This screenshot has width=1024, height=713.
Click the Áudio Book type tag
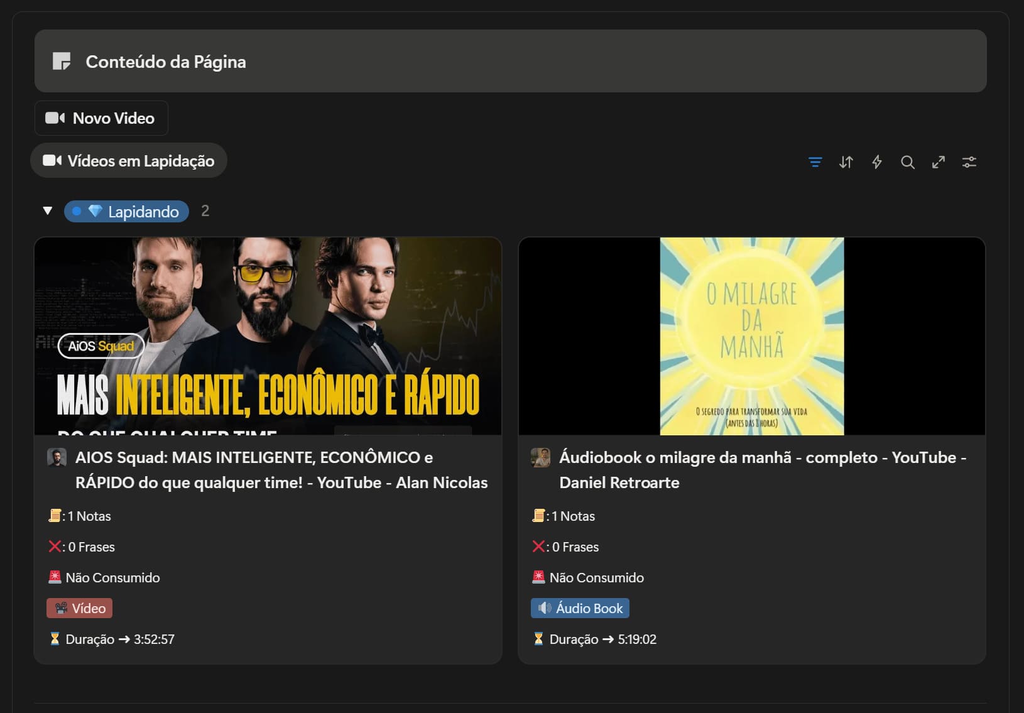580,608
